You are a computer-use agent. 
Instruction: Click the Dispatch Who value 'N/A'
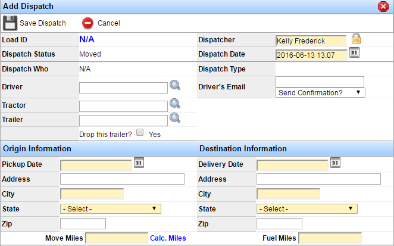click(x=85, y=69)
